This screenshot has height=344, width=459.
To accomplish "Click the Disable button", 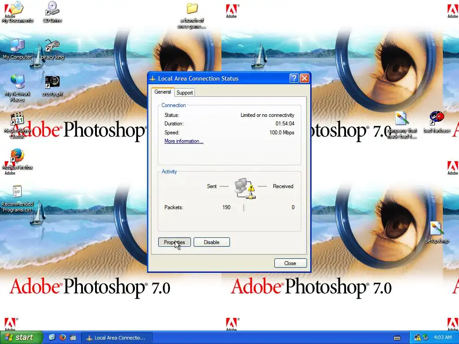I will tap(212, 242).
